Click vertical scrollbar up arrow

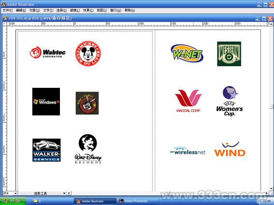coord(271,24)
